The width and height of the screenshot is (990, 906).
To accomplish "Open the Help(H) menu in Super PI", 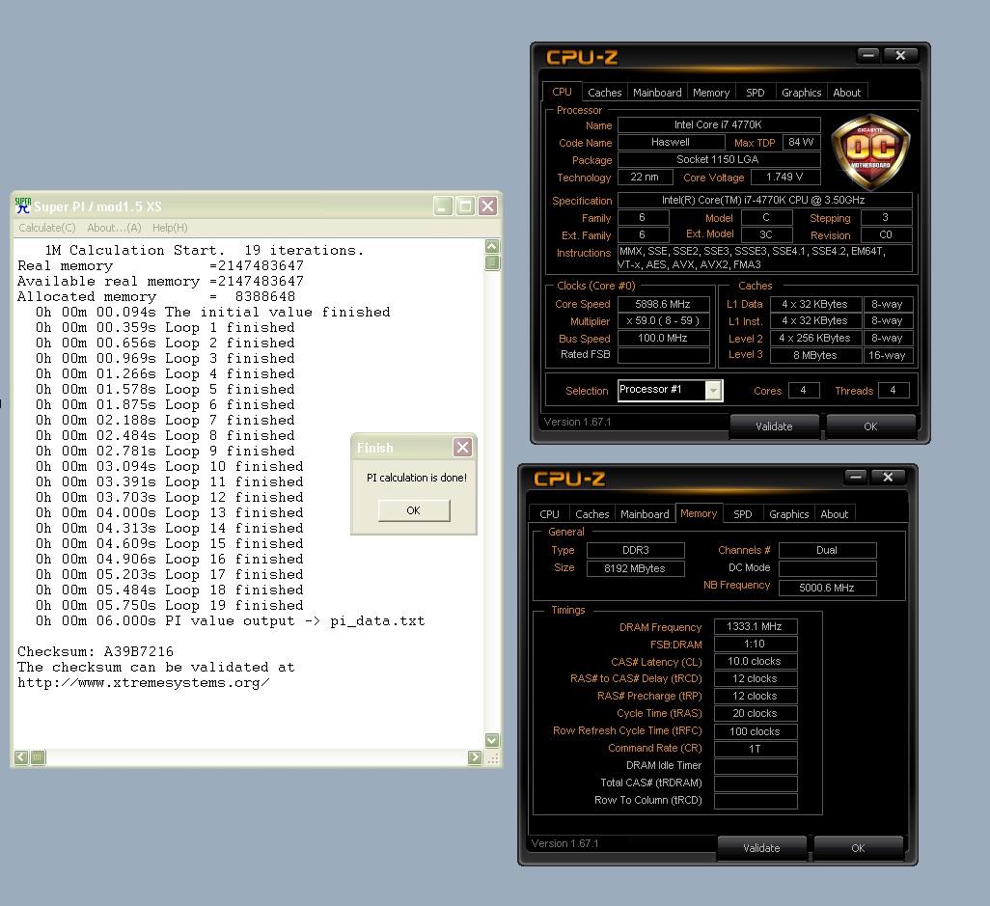I will 170,228.
